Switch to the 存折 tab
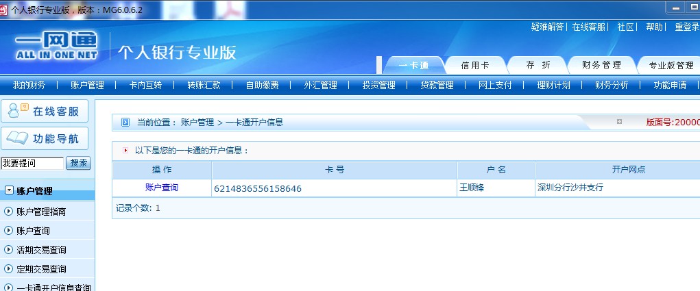 (538, 65)
